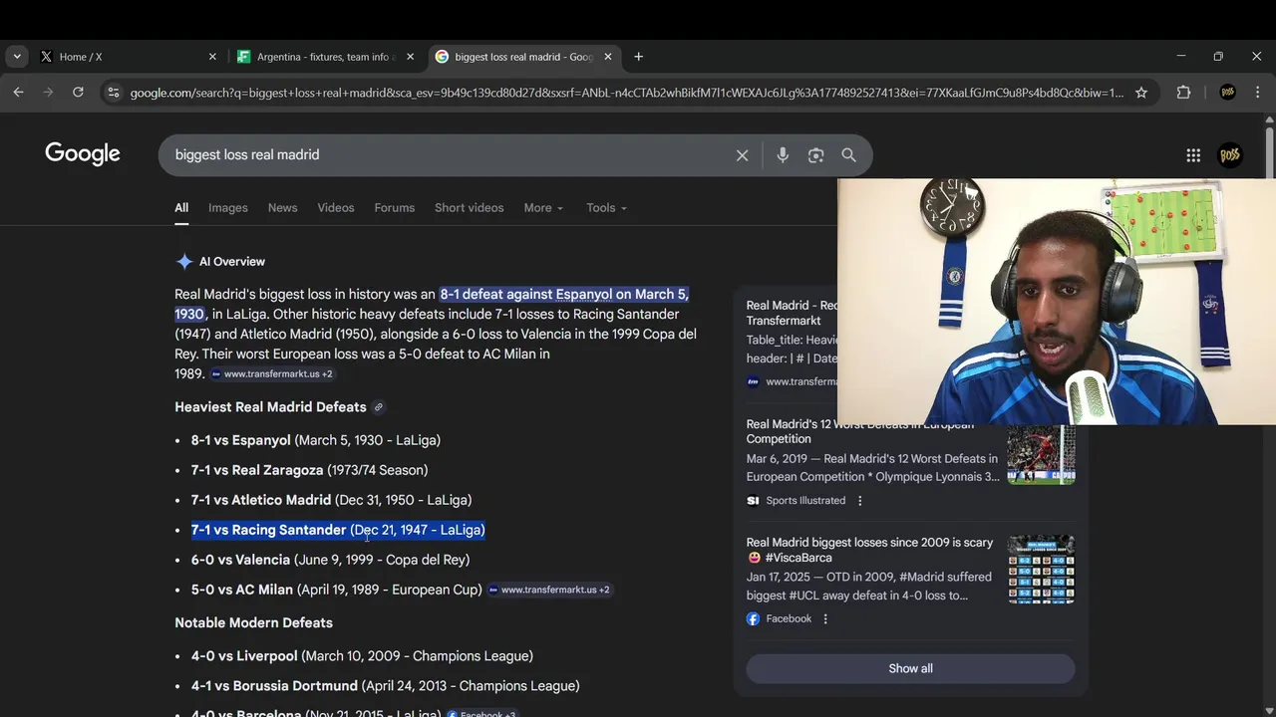
Task: Open Real Madrid's 12 Worst Defeats article
Action: 860,431
